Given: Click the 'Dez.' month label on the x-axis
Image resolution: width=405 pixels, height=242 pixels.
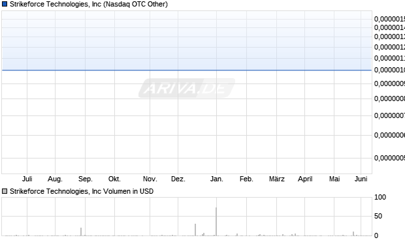Looking at the screenshot, I should [178, 179].
